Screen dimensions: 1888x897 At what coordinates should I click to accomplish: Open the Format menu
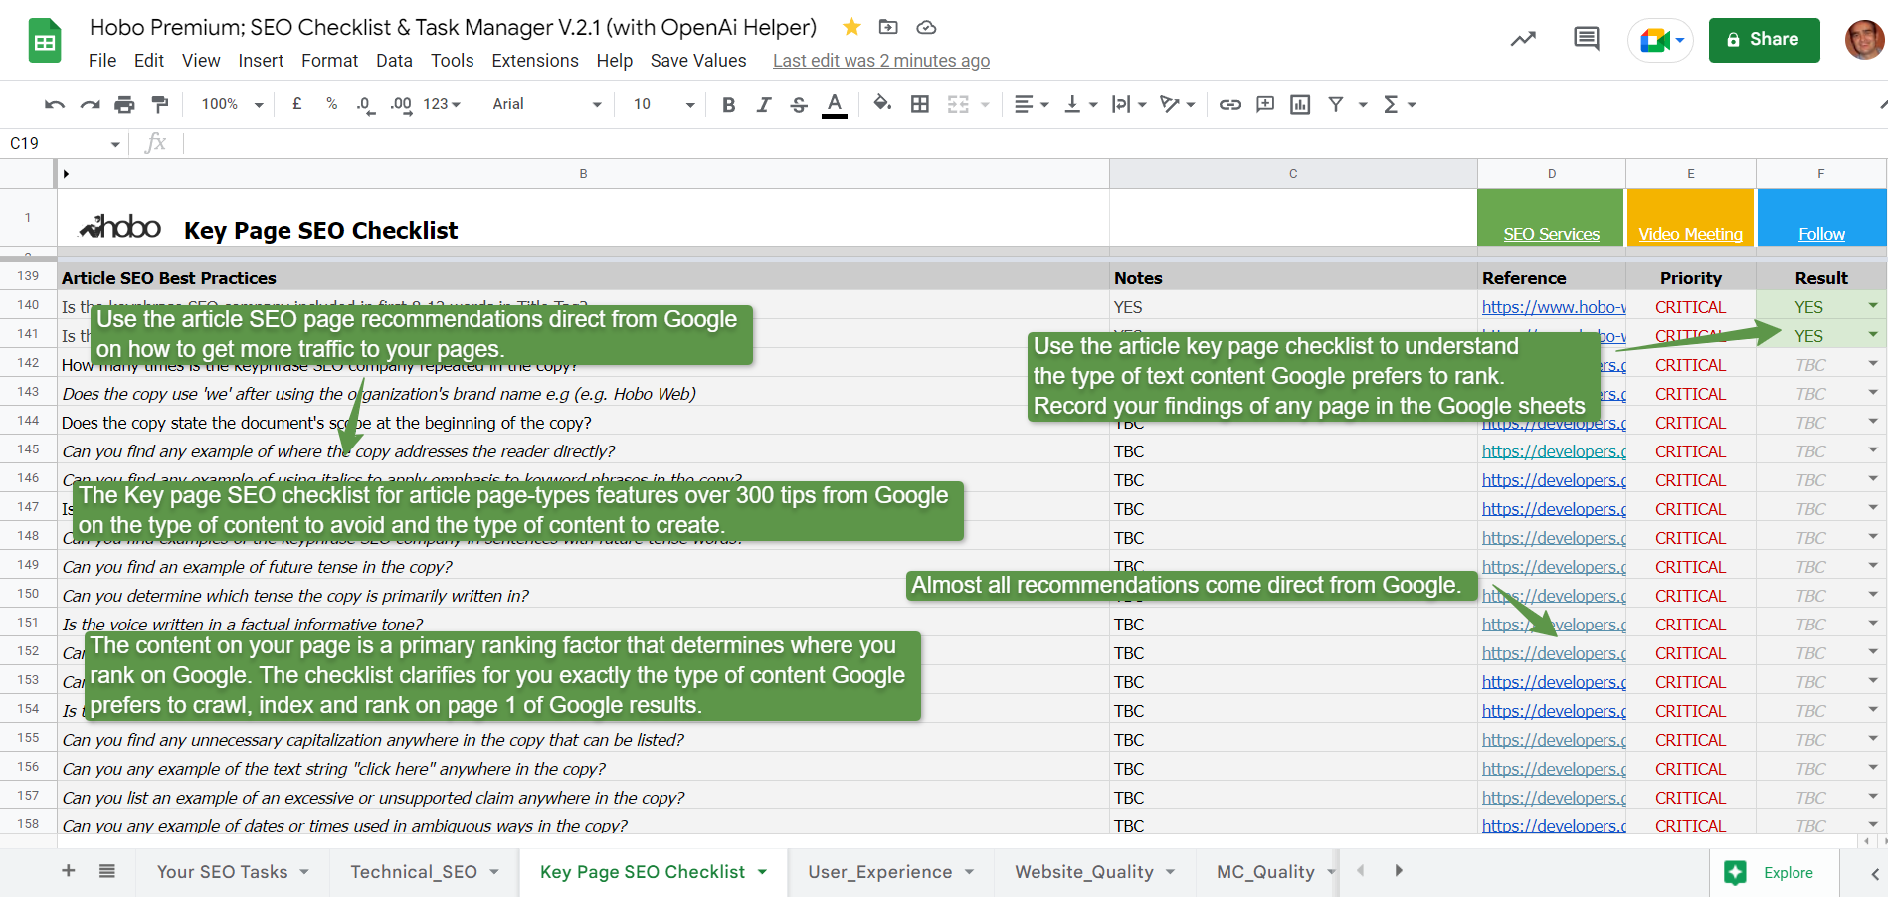(x=329, y=61)
